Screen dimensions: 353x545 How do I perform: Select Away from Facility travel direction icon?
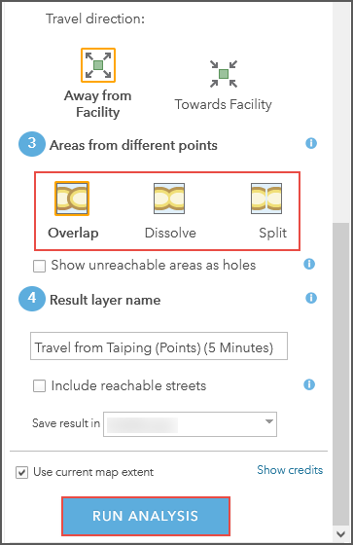pyautogui.click(x=98, y=65)
